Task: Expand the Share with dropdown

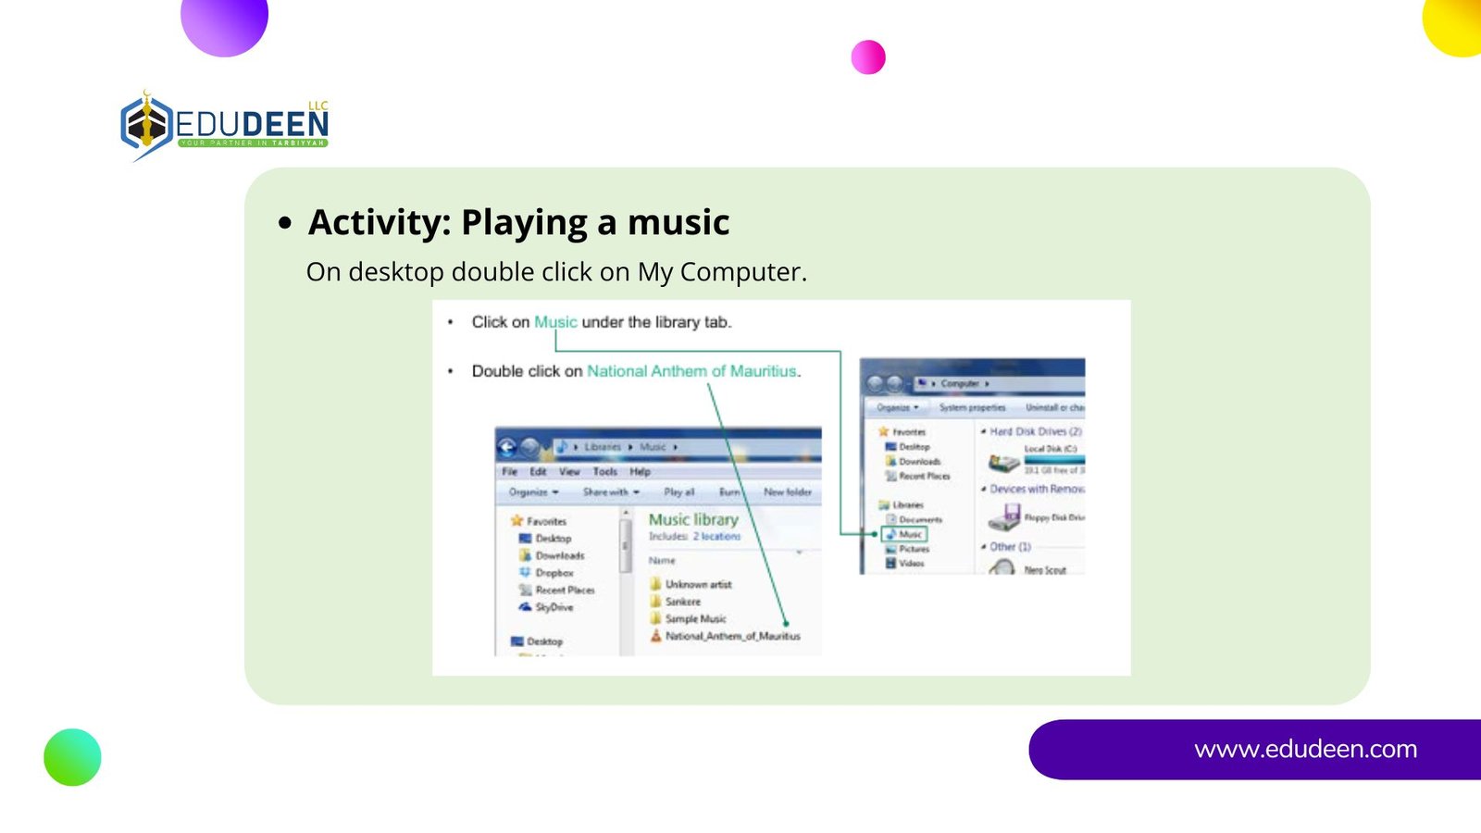Action: [x=611, y=492]
